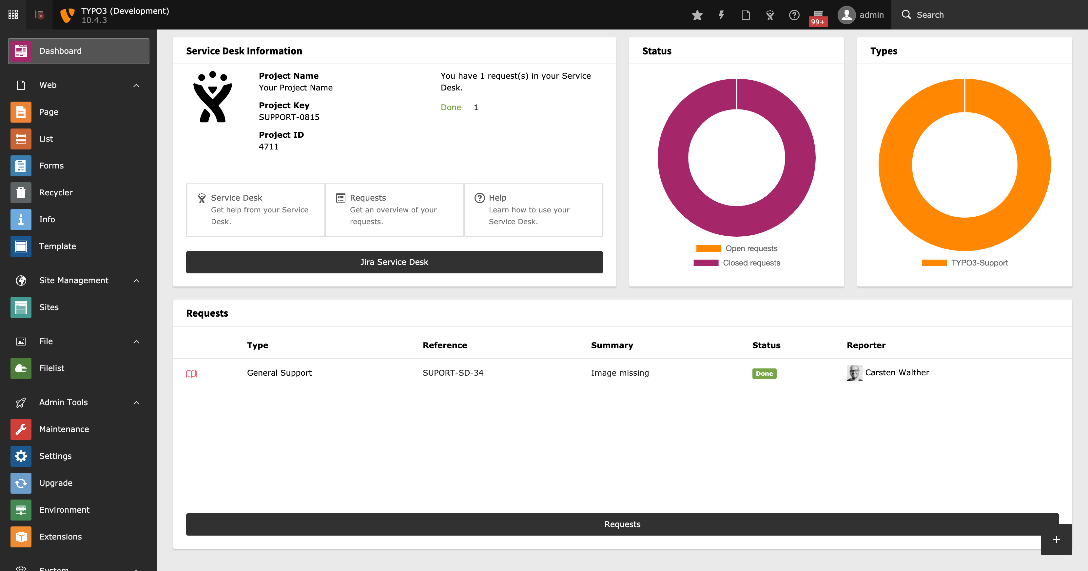Click the Jira Service Desk logo image
Image resolution: width=1088 pixels, height=571 pixels.
click(x=212, y=97)
